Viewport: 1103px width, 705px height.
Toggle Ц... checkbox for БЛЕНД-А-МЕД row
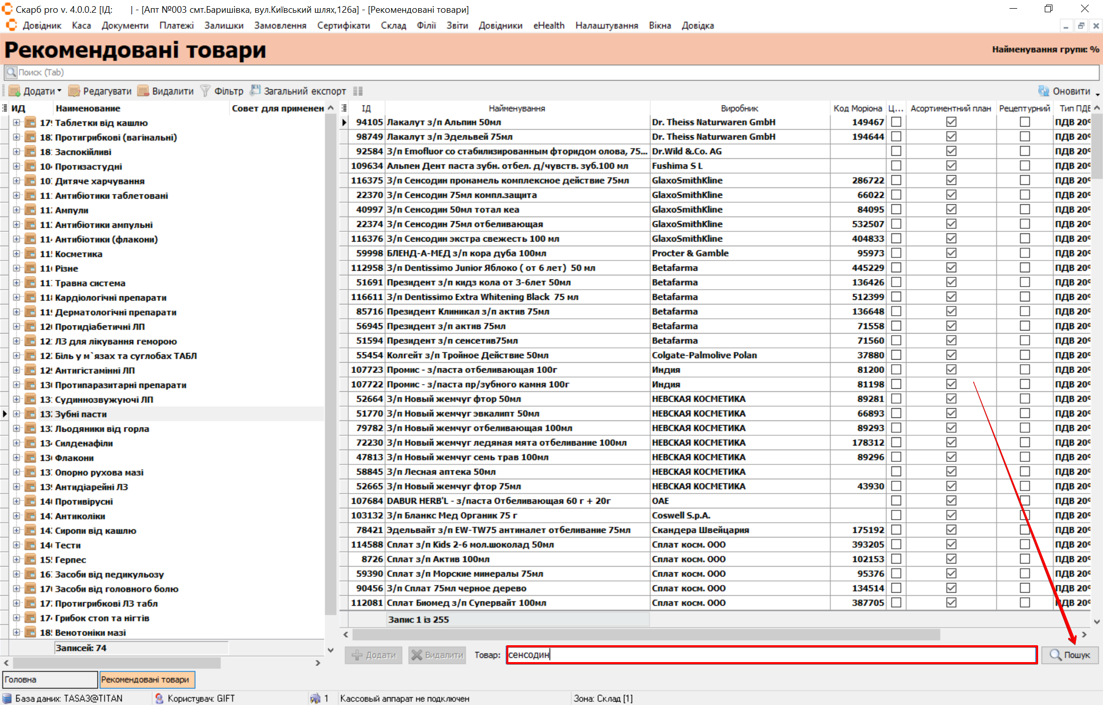pos(896,253)
